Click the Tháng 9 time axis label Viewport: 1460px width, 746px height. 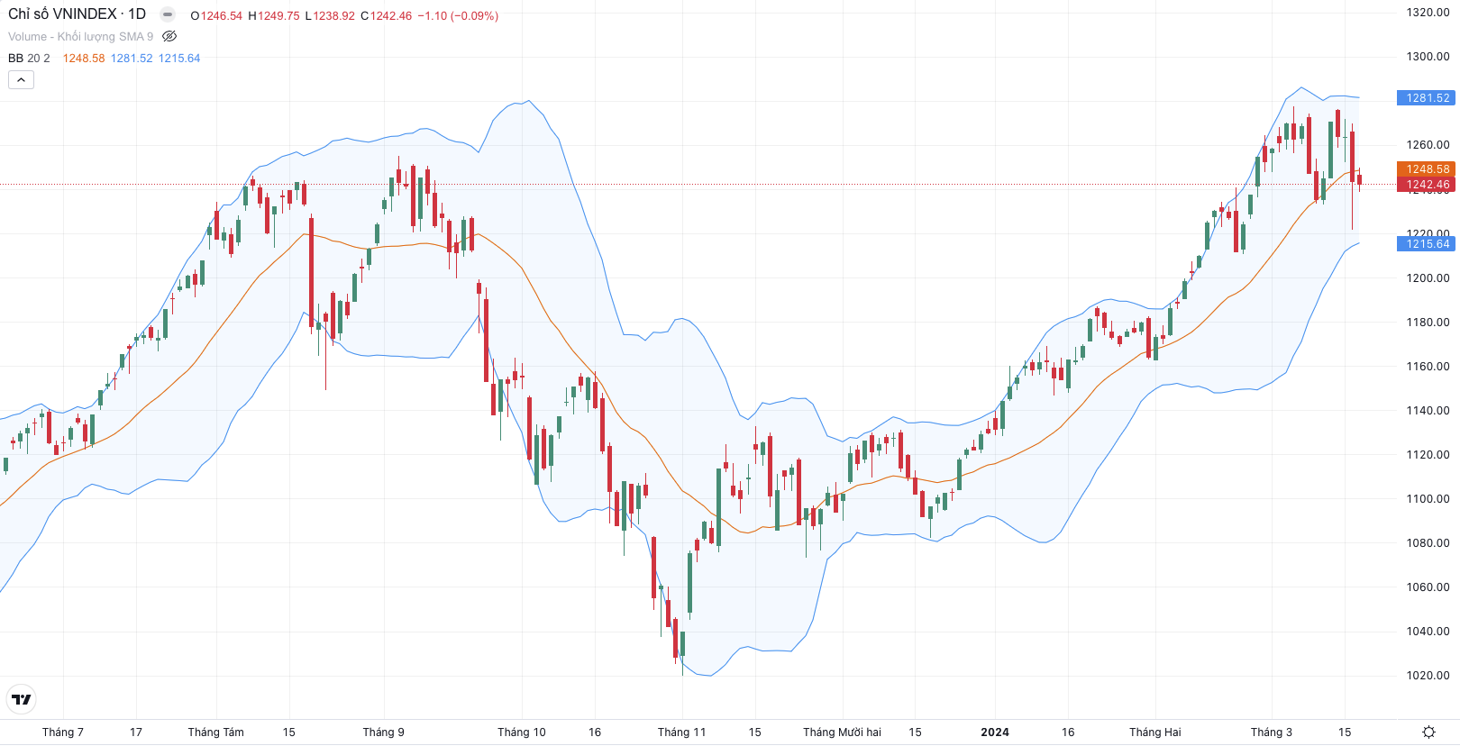pyautogui.click(x=384, y=732)
